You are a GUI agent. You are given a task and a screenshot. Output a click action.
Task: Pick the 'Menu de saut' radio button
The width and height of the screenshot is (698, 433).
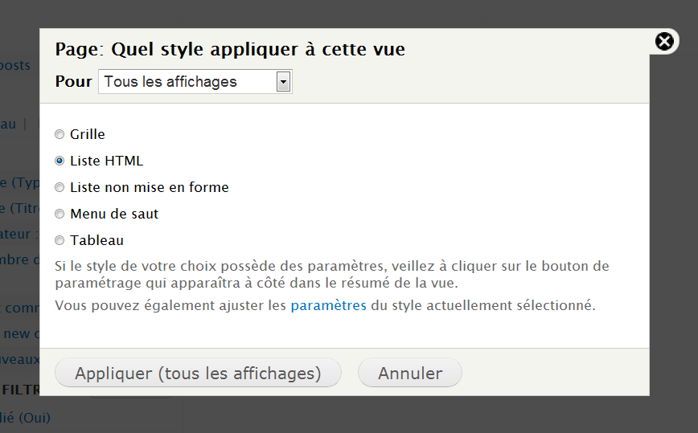pyautogui.click(x=60, y=214)
